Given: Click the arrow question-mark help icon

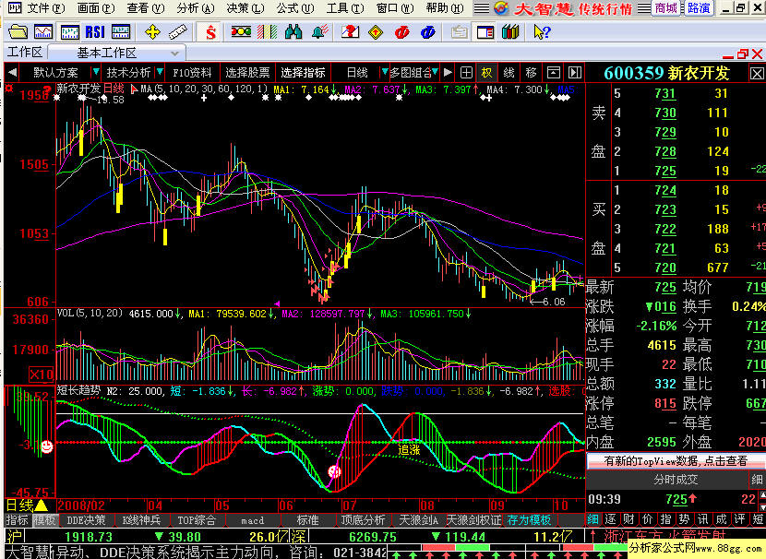Looking at the screenshot, I should tap(542, 32).
